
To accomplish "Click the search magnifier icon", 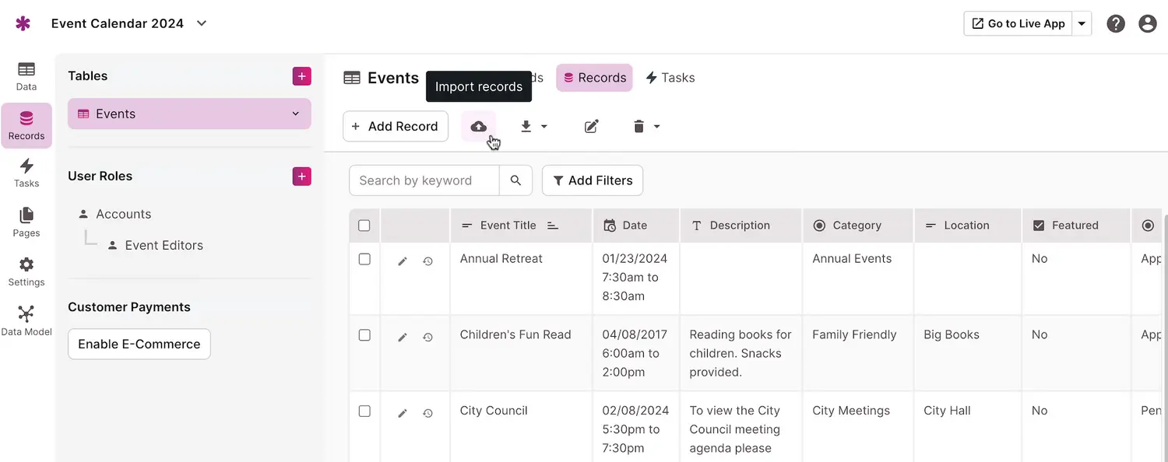I will coord(515,180).
